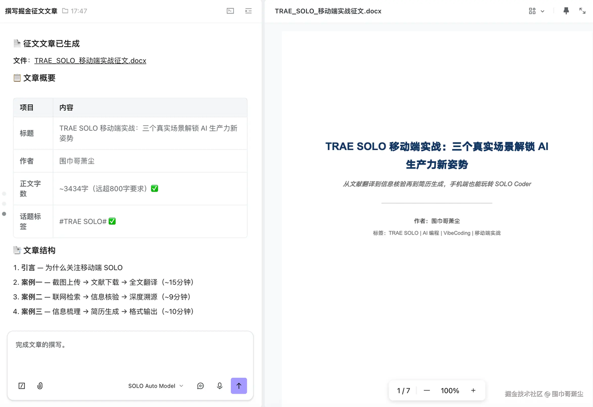Click the document main title TRAE SOLO 移动端实战
The image size is (593, 407).
click(437, 156)
